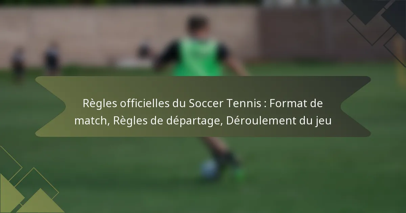Click the green turf at bottom right

coord(338,179)
